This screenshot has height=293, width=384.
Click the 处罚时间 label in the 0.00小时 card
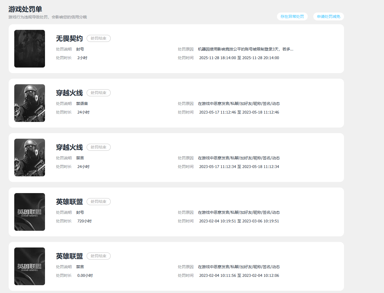pyautogui.click(x=186, y=275)
